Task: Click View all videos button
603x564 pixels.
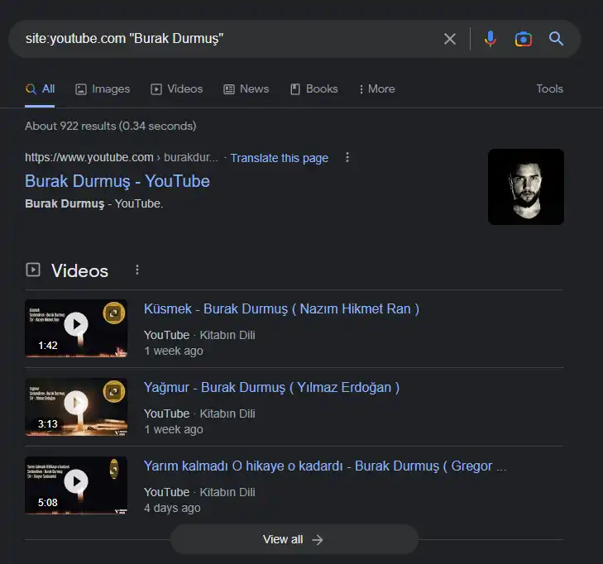Action: pyautogui.click(x=294, y=539)
